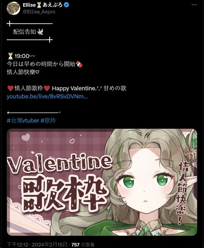Click the 配信告知 heading text

point(25,32)
